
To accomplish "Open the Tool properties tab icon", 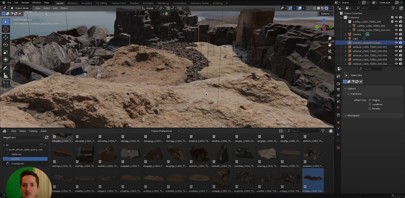I will coord(338,76).
